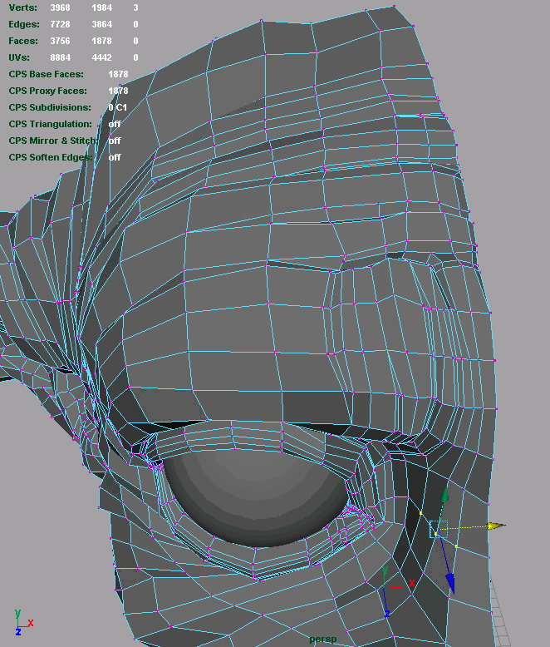
Task: Toggle the CPS Mirror & Stitch off value
Action: click(x=115, y=141)
